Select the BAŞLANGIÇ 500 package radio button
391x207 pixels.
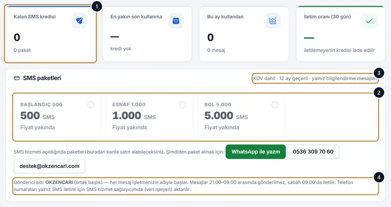(91, 105)
